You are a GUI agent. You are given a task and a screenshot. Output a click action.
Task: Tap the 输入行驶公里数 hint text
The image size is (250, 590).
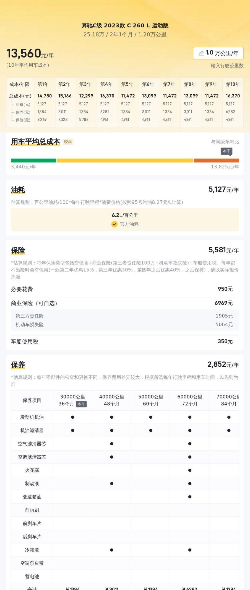click(x=227, y=66)
